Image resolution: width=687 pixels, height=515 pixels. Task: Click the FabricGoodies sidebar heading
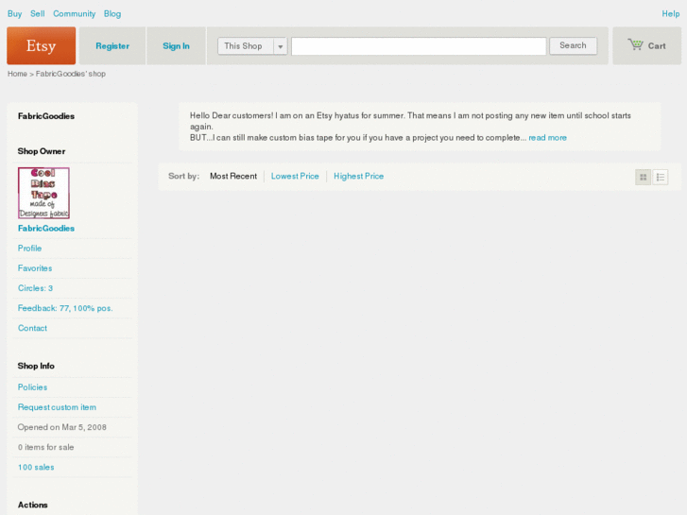[46, 116]
